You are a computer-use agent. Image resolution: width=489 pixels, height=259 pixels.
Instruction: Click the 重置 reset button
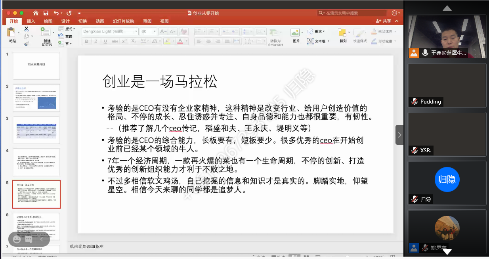click(x=66, y=36)
